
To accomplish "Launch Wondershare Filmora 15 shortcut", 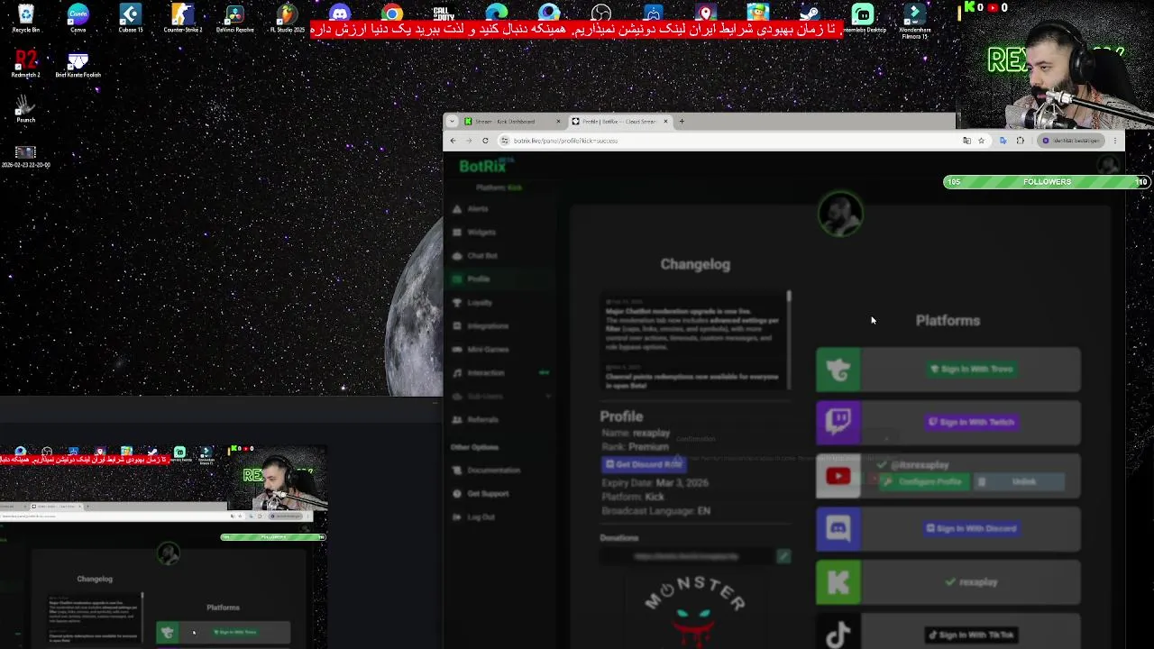I will [914, 20].
